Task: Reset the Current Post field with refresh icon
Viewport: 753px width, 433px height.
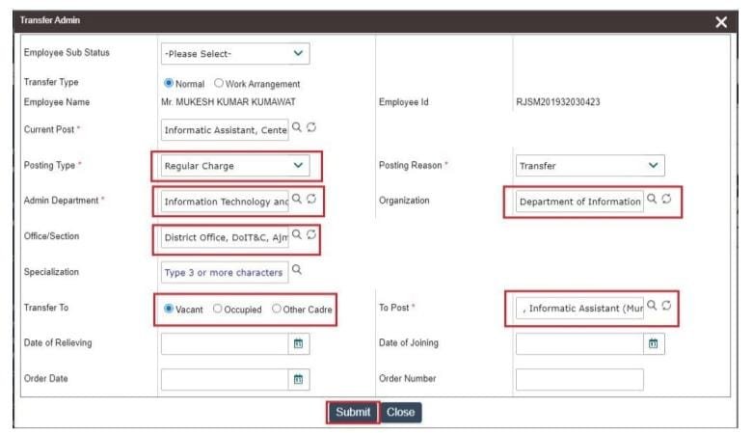Action: [311, 127]
